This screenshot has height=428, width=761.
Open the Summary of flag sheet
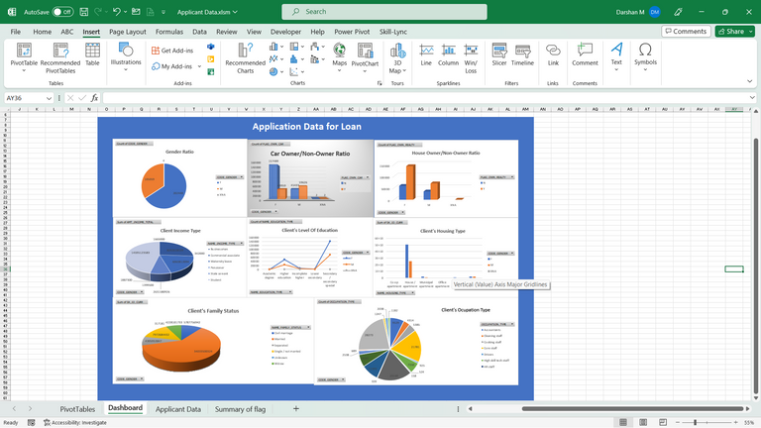pos(240,409)
